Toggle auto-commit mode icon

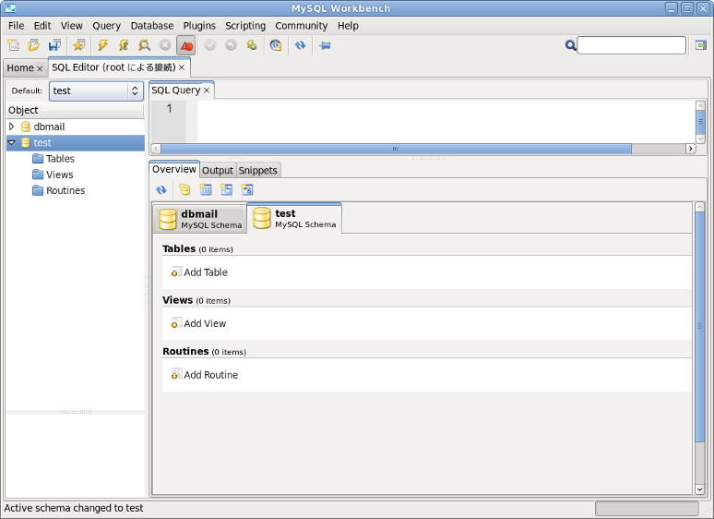[x=251, y=45]
